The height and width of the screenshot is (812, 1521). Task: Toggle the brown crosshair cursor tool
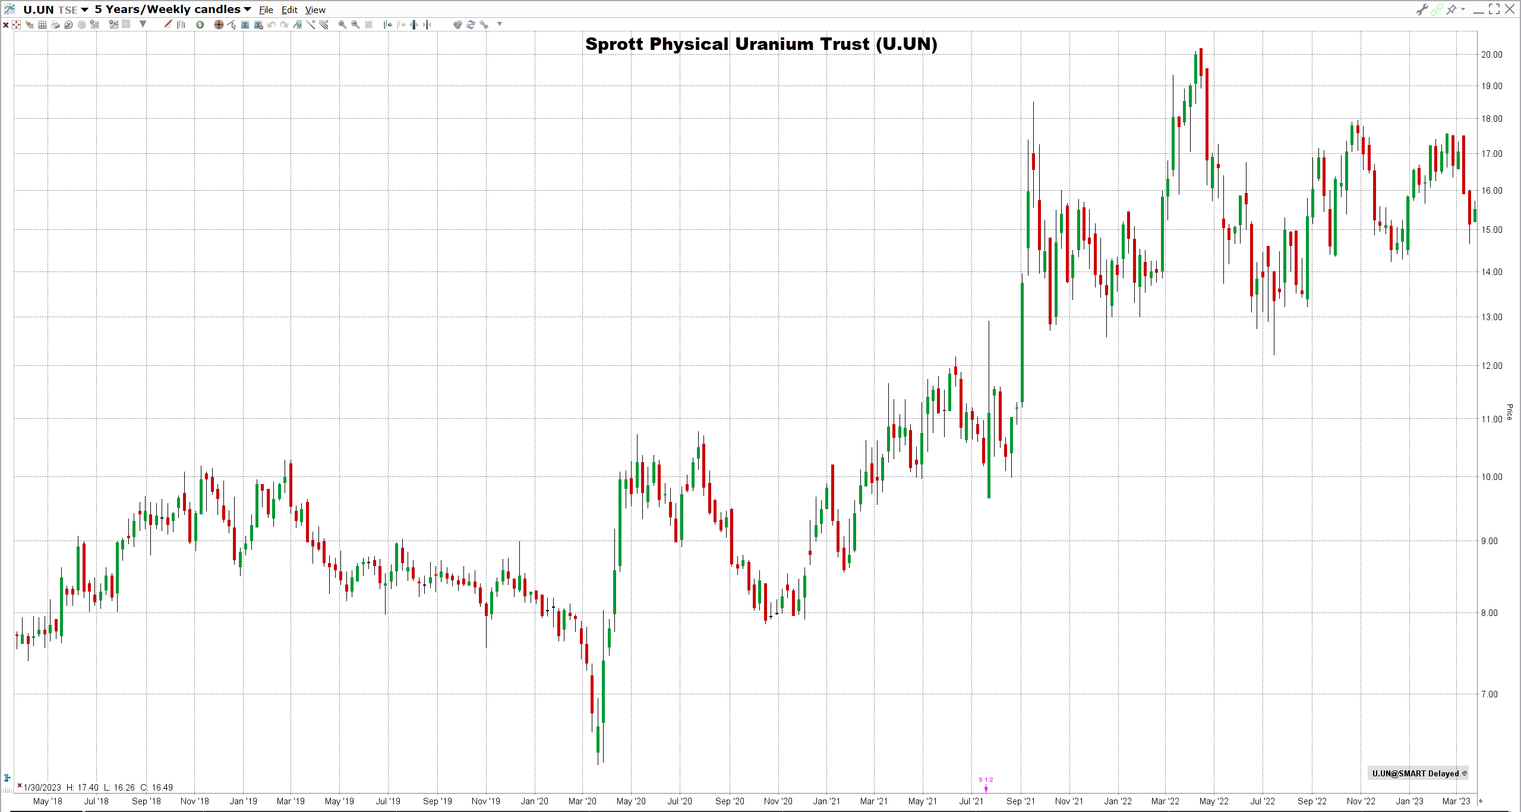coord(219,24)
